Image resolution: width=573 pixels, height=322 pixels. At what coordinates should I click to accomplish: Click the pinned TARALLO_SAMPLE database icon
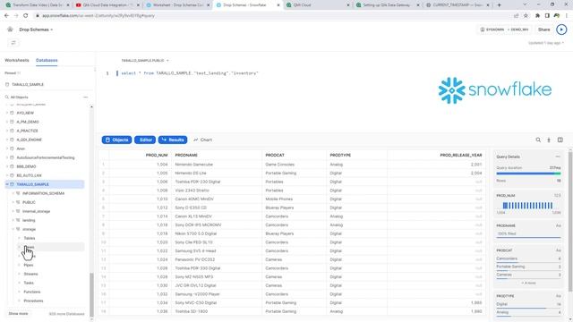pos(7,84)
